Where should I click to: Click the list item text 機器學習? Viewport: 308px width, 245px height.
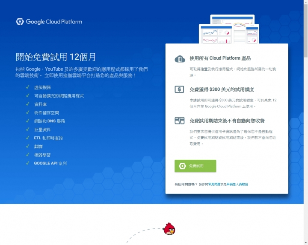[42, 155]
